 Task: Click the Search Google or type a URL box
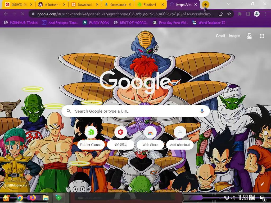(x=136, y=111)
